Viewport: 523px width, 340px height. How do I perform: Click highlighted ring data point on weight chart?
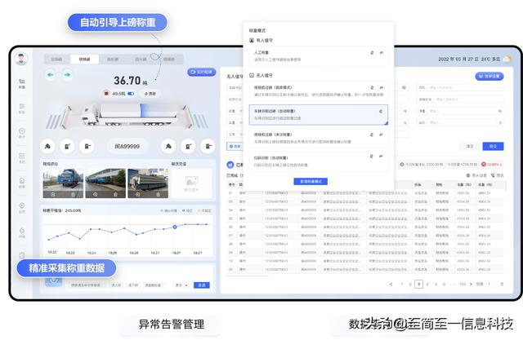[175, 227]
